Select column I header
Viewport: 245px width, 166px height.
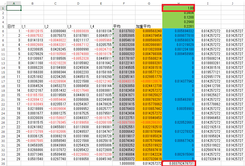pyautogui.click(x=208, y=3)
